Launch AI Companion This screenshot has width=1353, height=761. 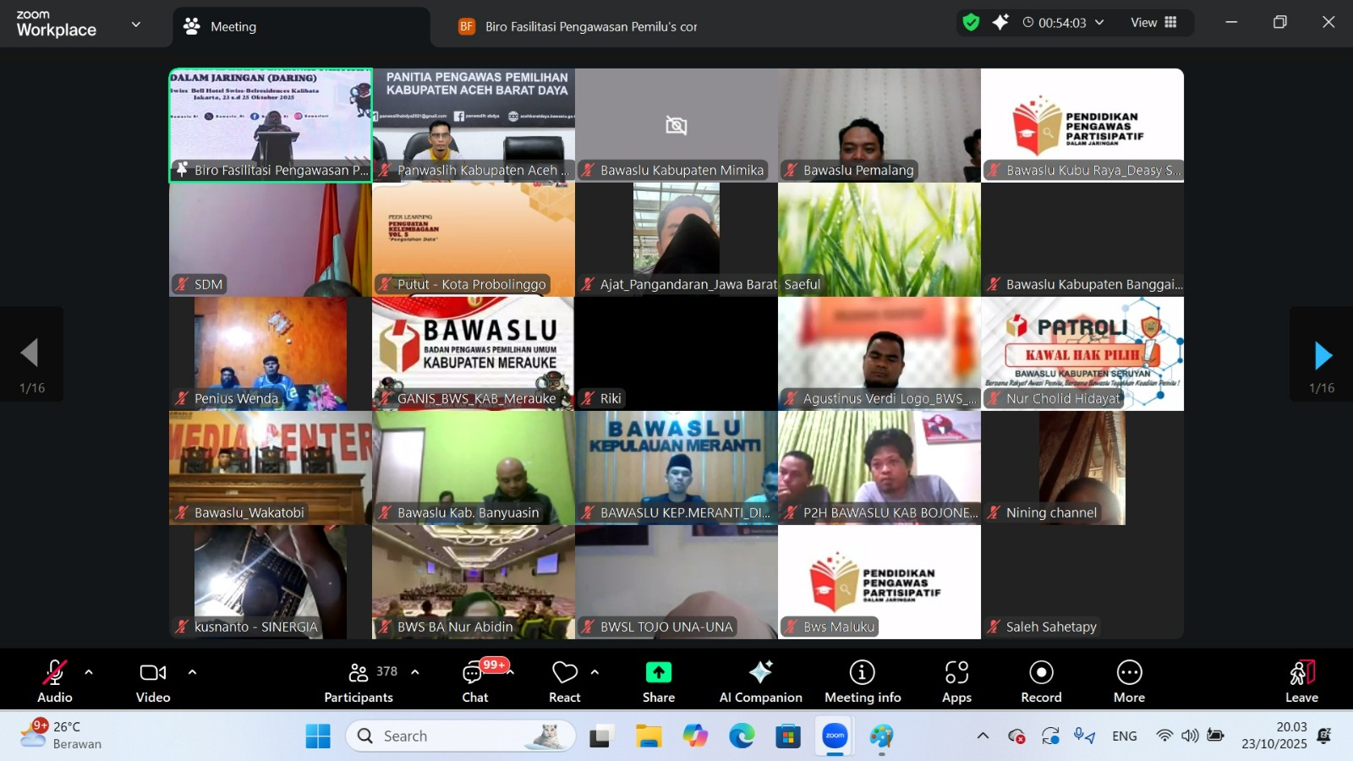pos(761,680)
